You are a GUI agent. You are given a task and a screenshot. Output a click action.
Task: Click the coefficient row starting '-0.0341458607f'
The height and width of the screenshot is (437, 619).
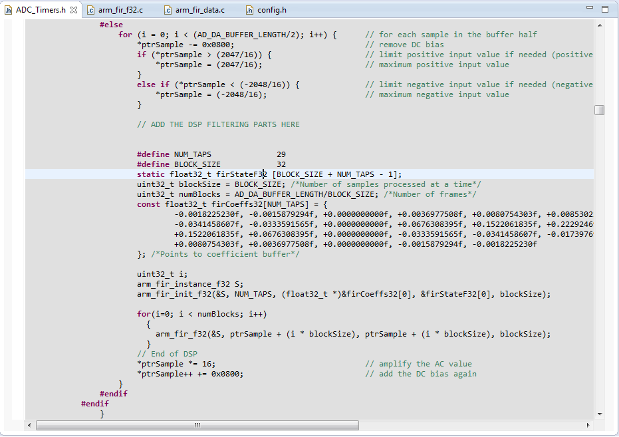(384, 224)
